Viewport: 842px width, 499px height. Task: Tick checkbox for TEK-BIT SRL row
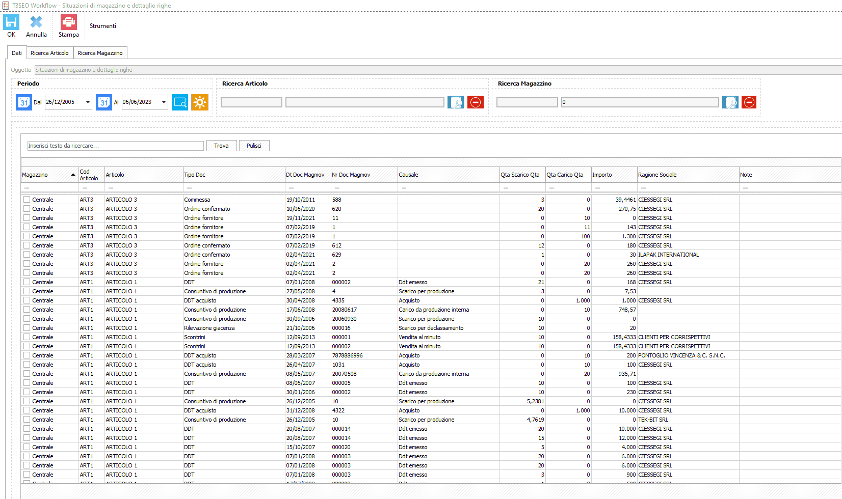click(27, 420)
